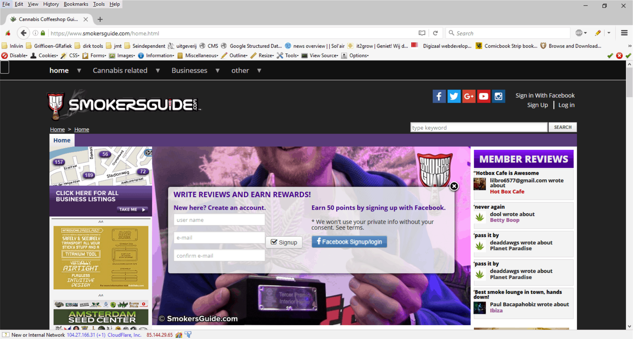Image resolution: width=633 pixels, height=339 pixels.
Task: Click Hot Box Cafe reviewer avatar
Action: click(x=480, y=184)
